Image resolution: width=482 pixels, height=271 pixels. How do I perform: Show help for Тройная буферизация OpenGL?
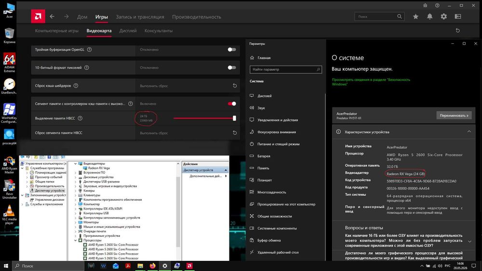(x=90, y=50)
